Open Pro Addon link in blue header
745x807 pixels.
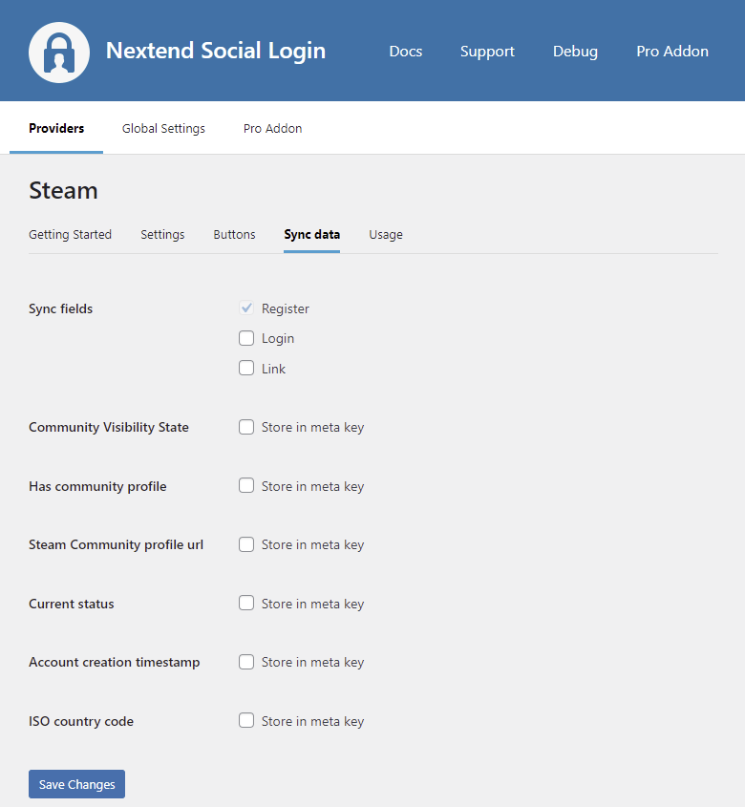point(671,52)
